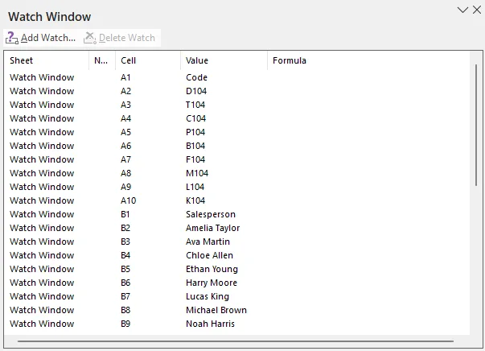Click cell reference B6
This screenshot has width=485, height=351.
tap(125, 283)
